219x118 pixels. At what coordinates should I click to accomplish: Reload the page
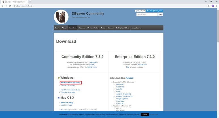10,6
